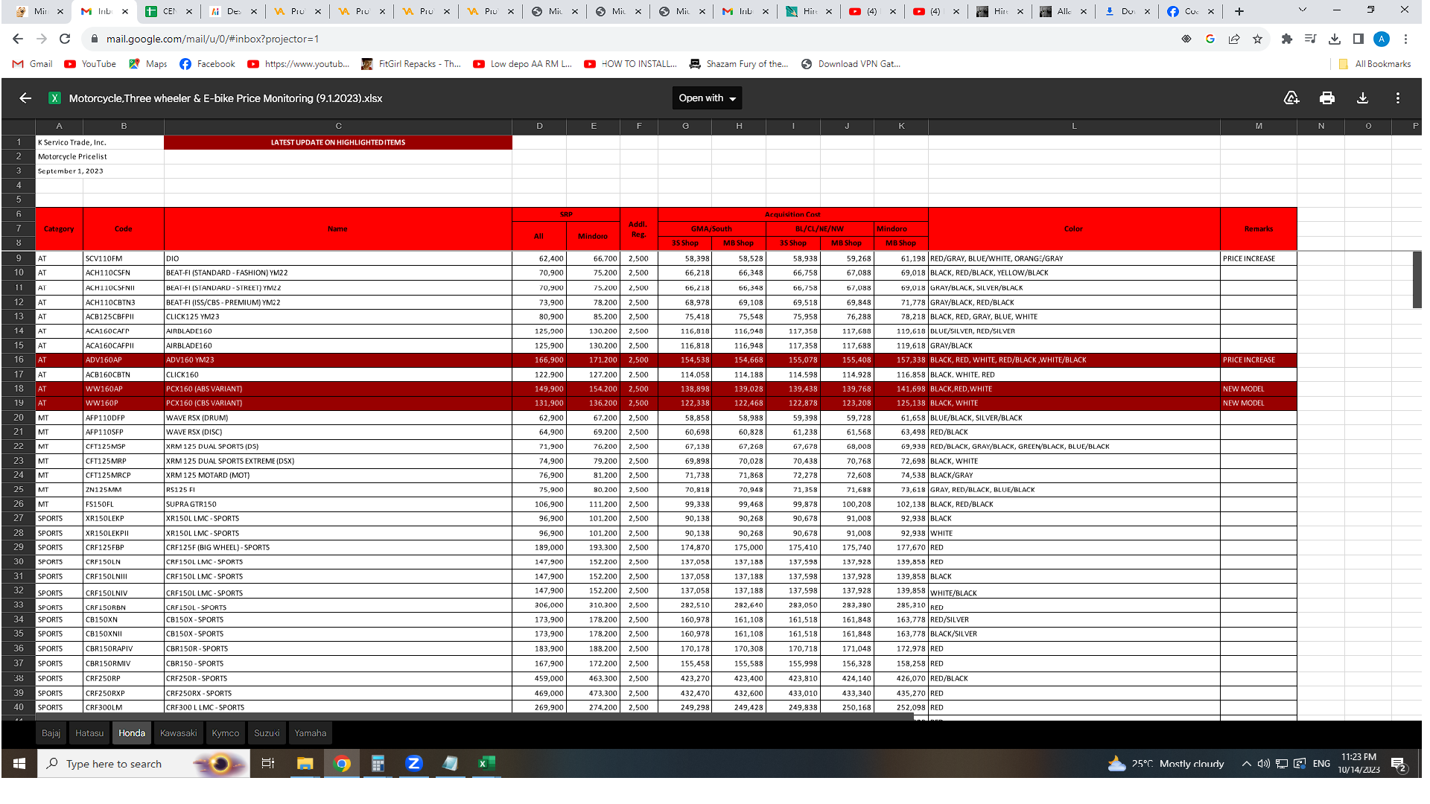Click the Add to Drive icon
The height and width of the screenshot is (804, 1430).
pos(1291,98)
